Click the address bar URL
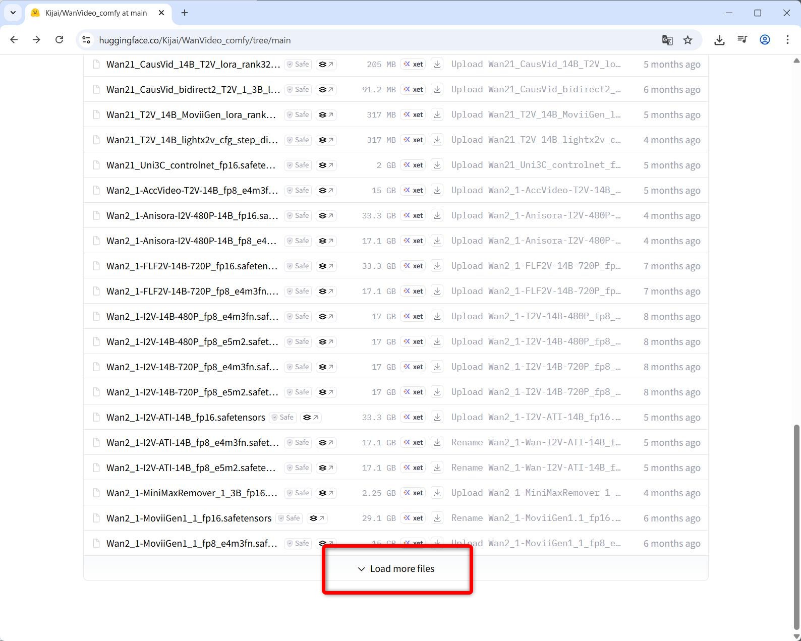Viewport: 801px width, 641px height. pos(195,40)
